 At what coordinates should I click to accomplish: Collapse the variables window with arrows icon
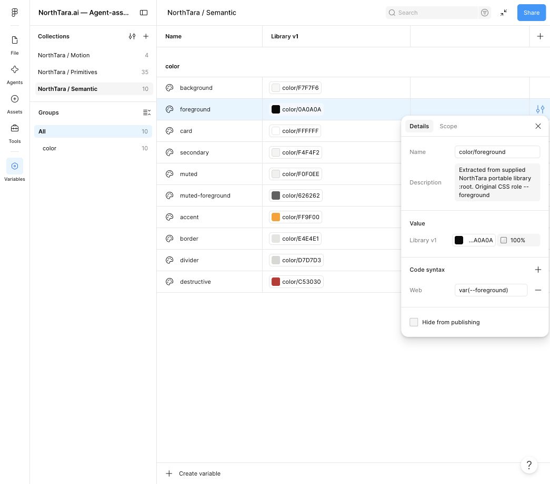click(x=503, y=13)
